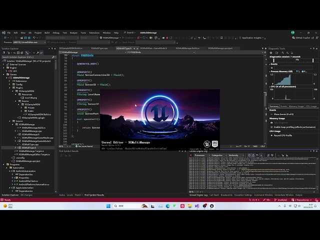This screenshot has width=320, height=240.
Task: Click the bookmark toolbar icon
Action: [x=221, y=38]
